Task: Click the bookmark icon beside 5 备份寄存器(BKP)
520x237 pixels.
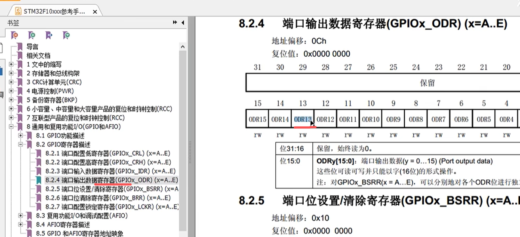Action: (x=19, y=100)
